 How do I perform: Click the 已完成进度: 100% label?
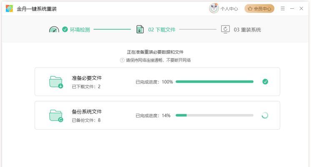[154, 82]
